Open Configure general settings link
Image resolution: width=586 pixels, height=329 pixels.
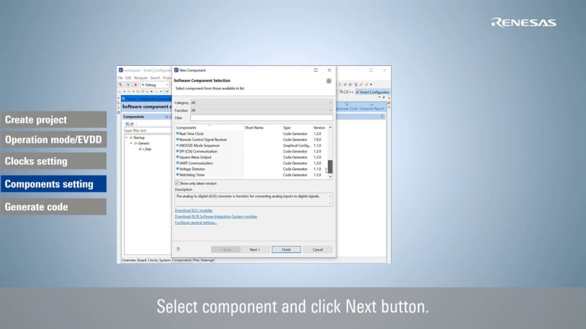click(x=196, y=222)
